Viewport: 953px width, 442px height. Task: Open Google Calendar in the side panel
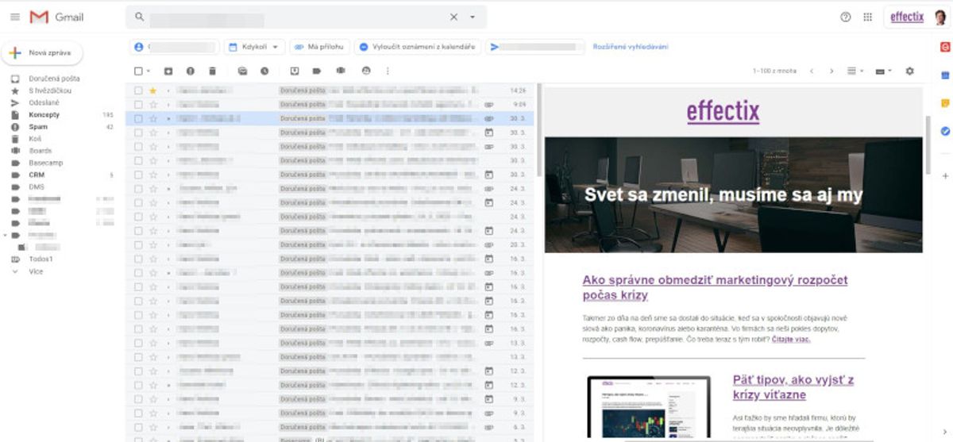[x=945, y=75]
